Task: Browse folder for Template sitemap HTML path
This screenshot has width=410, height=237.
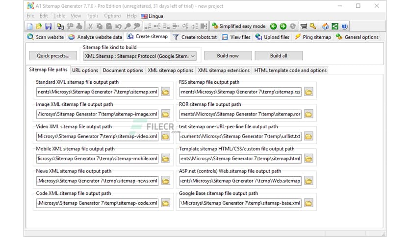Action: [x=308, y=159]
